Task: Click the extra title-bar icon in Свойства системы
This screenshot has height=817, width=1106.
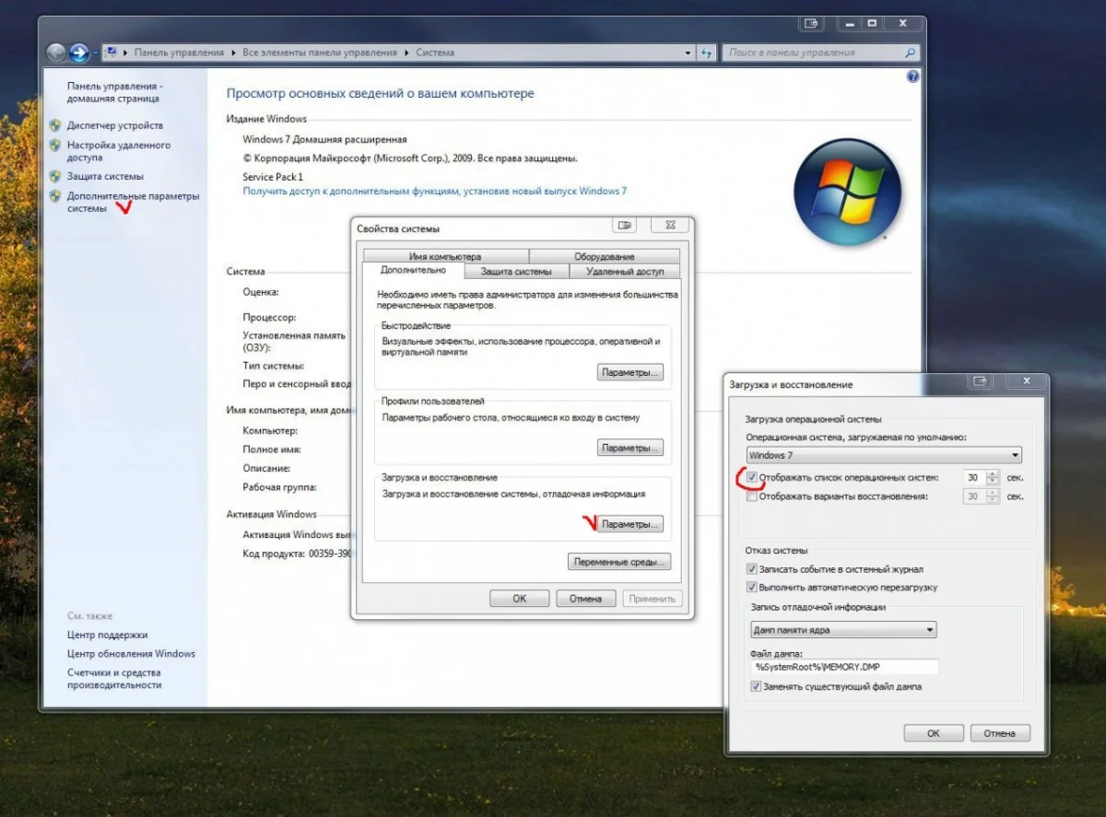Action: point(625,225)
